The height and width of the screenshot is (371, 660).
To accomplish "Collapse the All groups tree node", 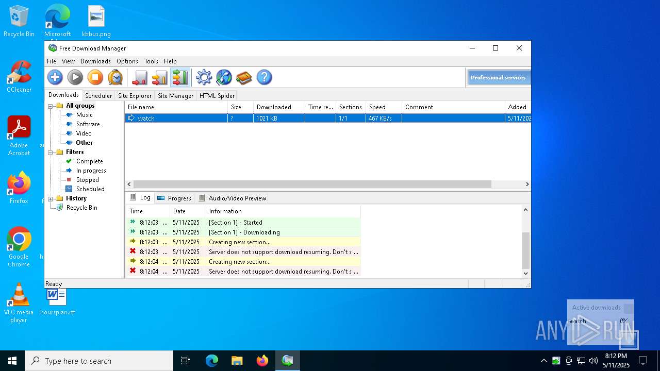I will [51, 106].
